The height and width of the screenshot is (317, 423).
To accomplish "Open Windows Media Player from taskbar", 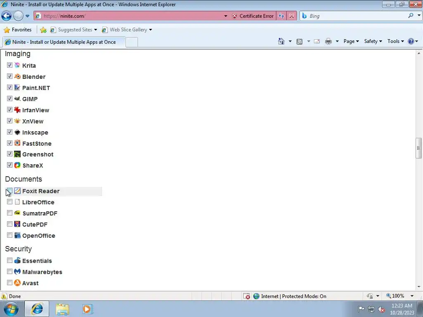I will [87, 309].
